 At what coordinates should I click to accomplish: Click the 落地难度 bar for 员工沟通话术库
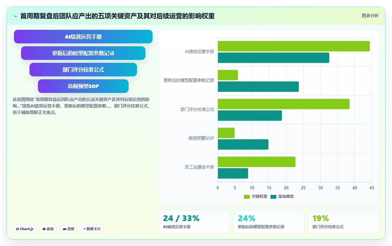click(233, 173)
